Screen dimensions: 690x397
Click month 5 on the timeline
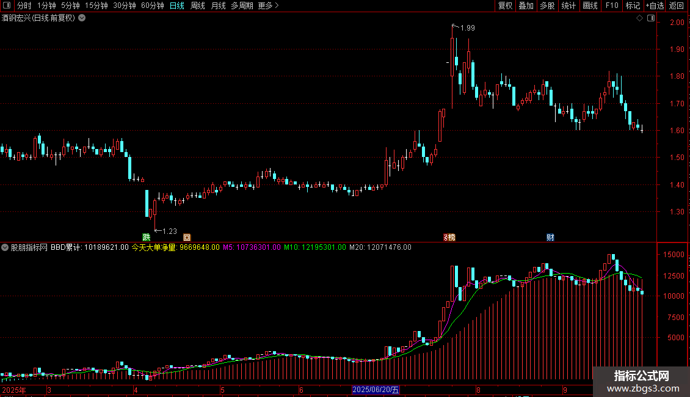[223, 390]
